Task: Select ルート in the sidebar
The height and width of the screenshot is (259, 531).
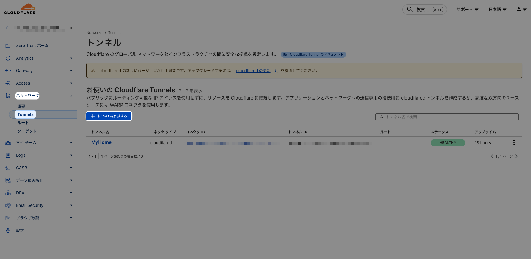Action: coord(23,123)
